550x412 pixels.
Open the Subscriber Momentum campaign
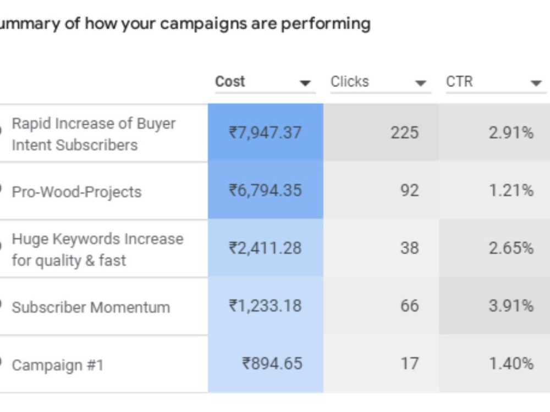point(91,307)
